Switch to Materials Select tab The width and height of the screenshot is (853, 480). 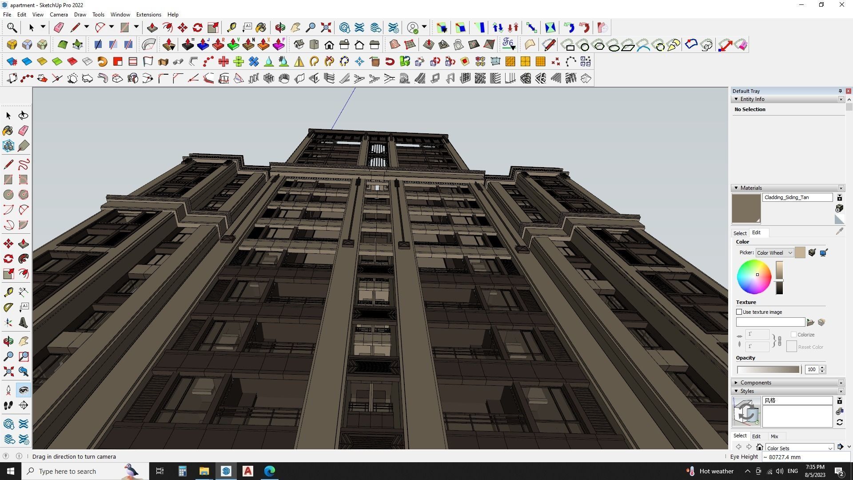click(740, 233)
